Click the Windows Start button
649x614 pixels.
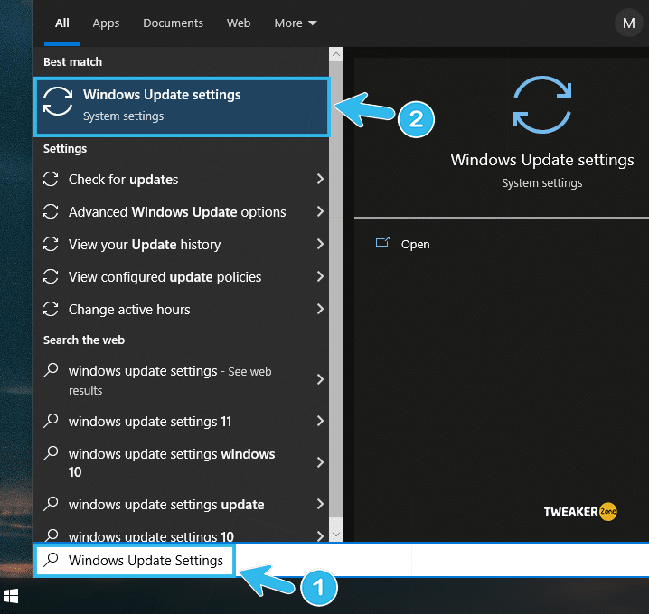click(11, 596)
